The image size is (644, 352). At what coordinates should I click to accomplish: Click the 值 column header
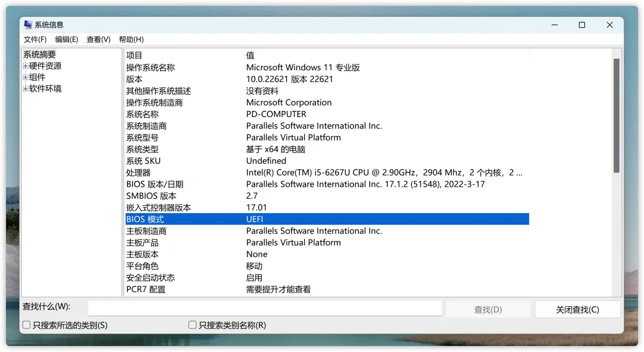386,55
